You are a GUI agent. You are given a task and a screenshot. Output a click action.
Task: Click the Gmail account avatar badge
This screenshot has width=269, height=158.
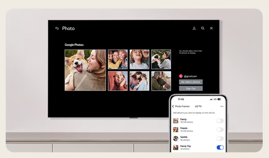(181, 76)
